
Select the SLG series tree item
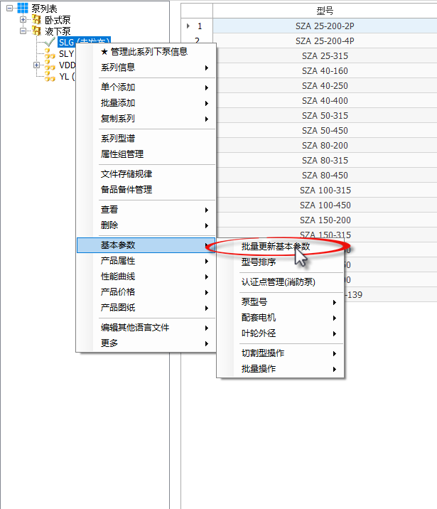tap(84, 42)
